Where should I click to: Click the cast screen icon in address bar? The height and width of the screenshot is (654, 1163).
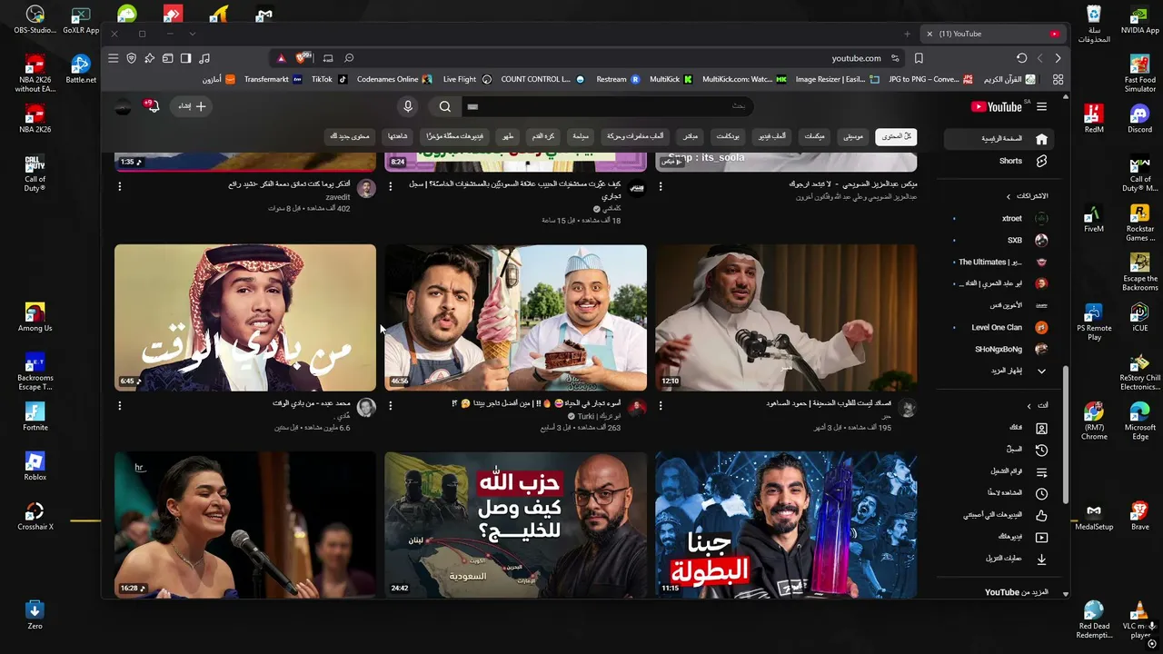(x=328, y=58)
